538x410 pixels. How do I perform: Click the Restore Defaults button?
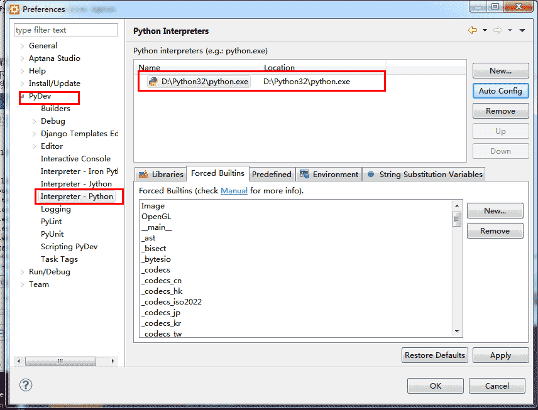[435, 355]
